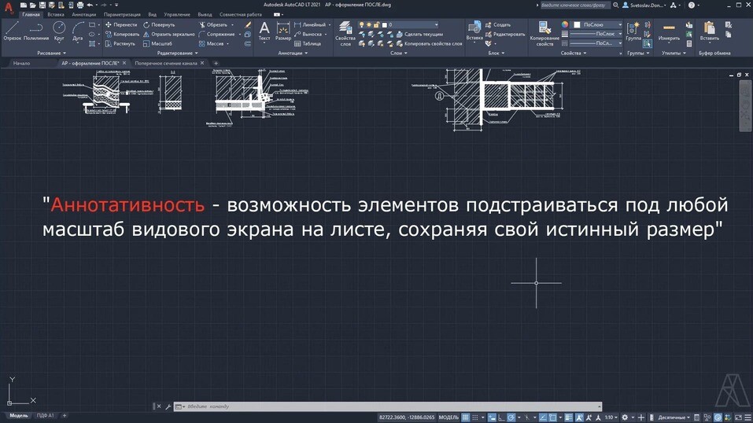Open the annotation scale 1:10 dropdown
This screenshot has height=423, width=753.
click(611, 417)
